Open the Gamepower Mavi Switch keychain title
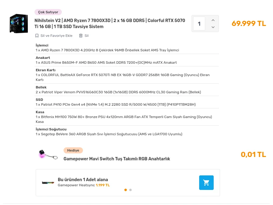273x205 pixels. pos(117,159)
